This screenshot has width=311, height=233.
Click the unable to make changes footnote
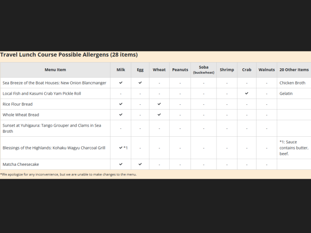coord(68,174)
